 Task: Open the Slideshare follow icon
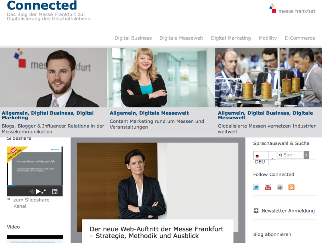280,187
